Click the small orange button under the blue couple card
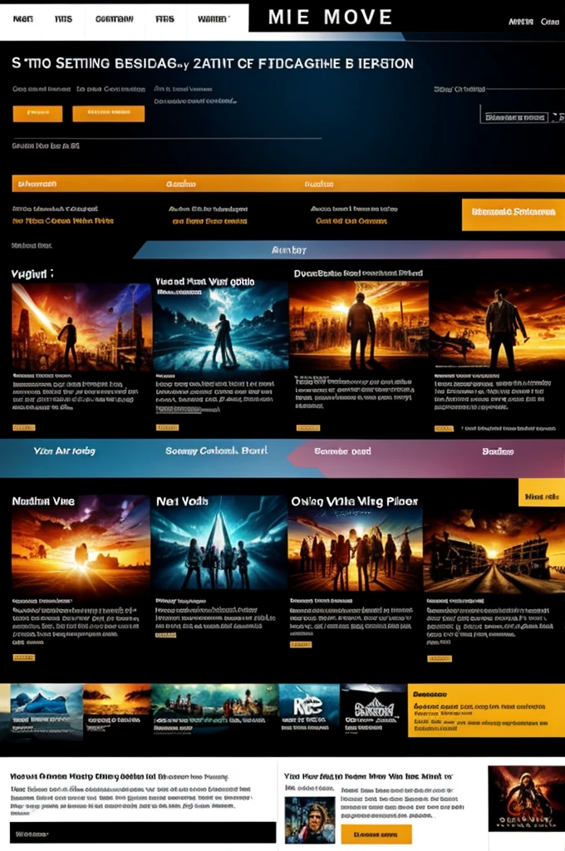This screenshot has height=851, width=565. [x=167, y=428]
